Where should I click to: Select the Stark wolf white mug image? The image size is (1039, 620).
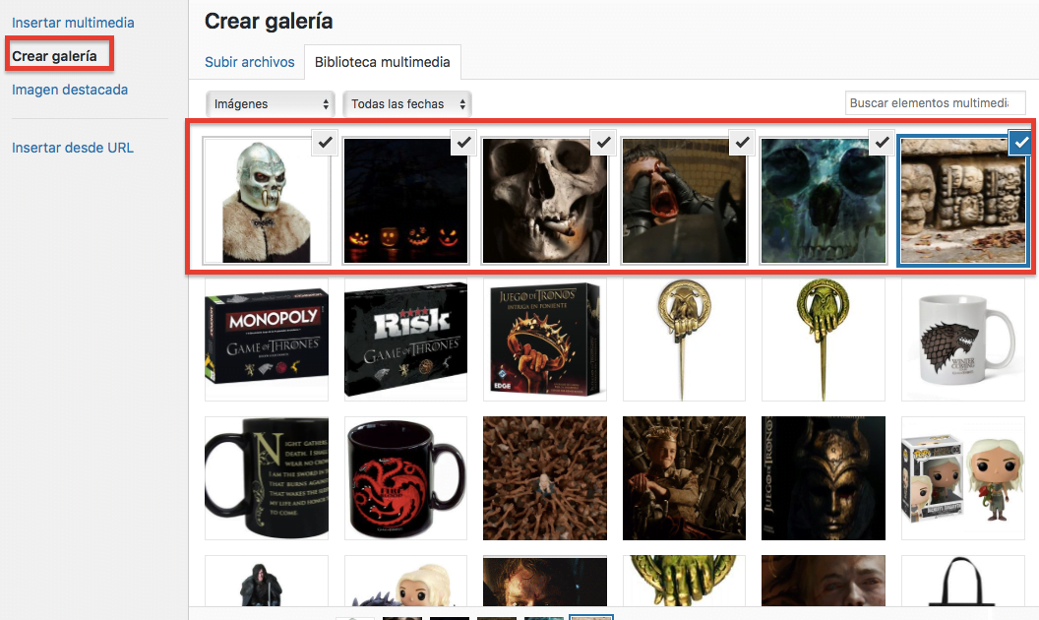[963, 340]
